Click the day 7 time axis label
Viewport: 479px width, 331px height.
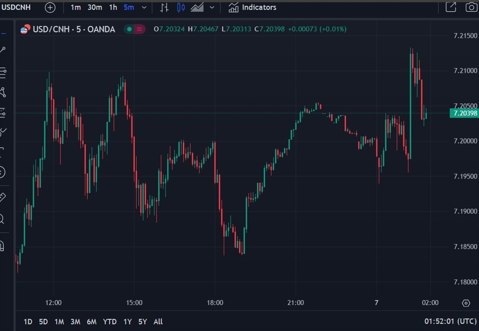[x=376, y=303]
